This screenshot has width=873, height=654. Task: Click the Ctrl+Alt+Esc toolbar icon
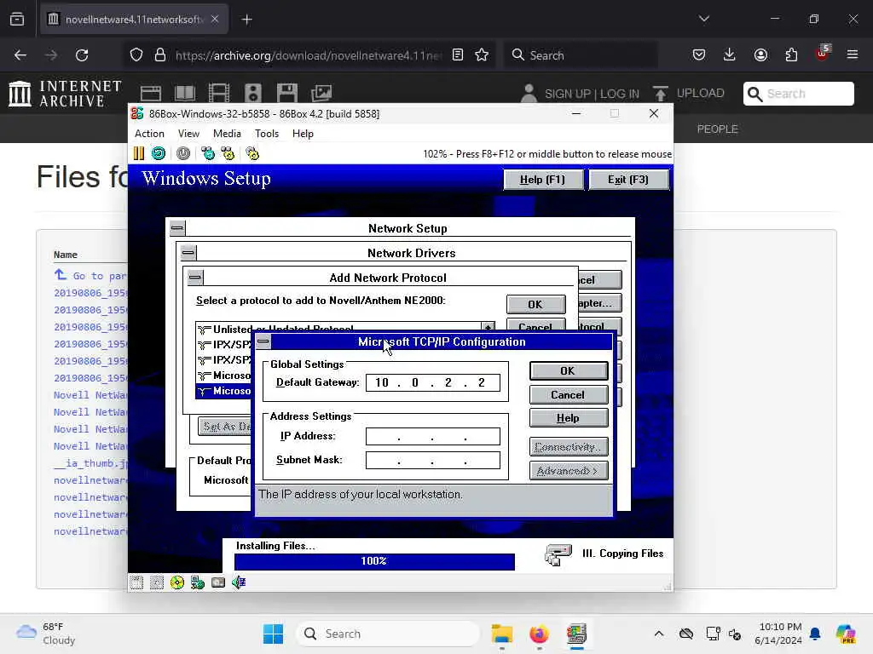228,153
